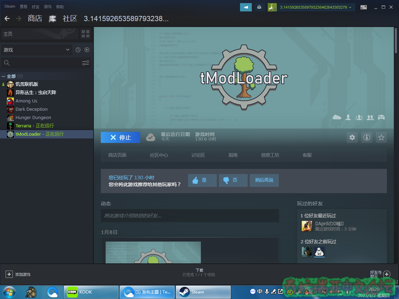
Task: Open the January 8 tModLoader news thumbnail
Action: (153, 252)
